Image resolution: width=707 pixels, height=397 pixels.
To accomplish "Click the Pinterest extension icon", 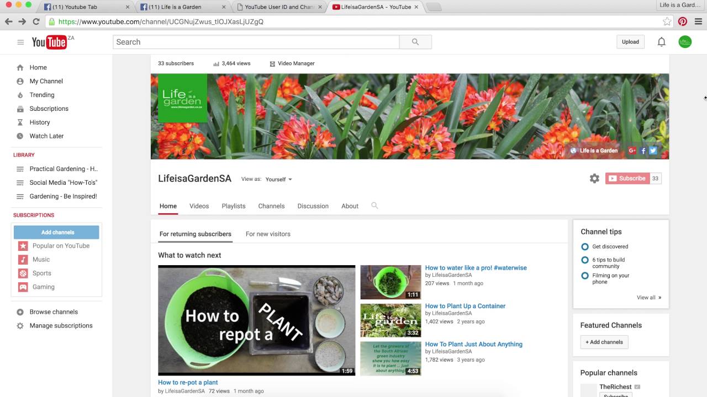I will click(x=683, y=22).
